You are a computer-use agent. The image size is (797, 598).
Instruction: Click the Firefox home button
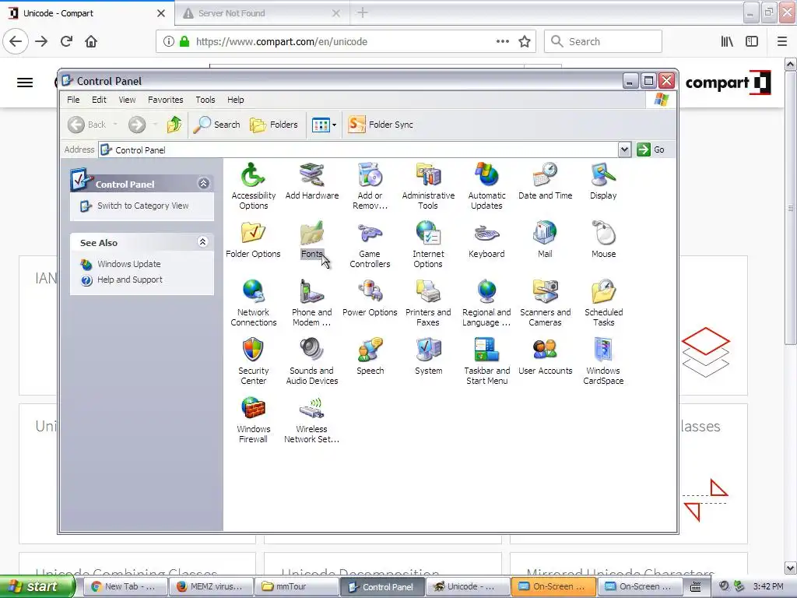(91, 41)
